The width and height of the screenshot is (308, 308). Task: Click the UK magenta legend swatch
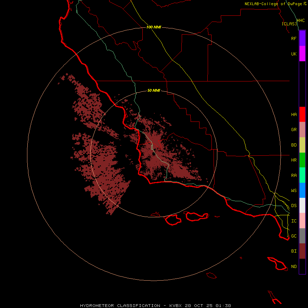(x=302, y=54)
